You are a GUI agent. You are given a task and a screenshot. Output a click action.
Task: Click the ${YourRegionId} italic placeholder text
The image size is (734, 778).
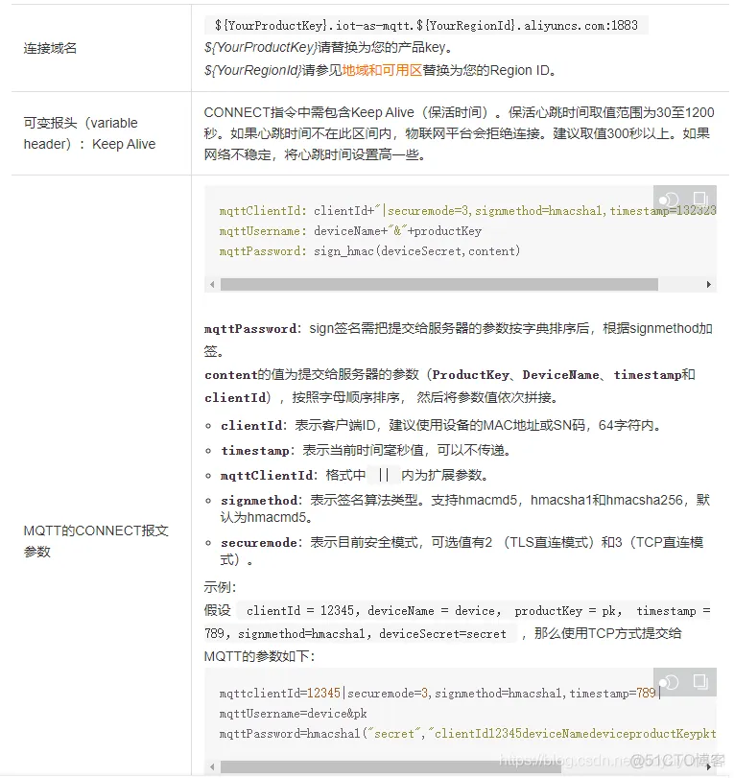point(252,70)
